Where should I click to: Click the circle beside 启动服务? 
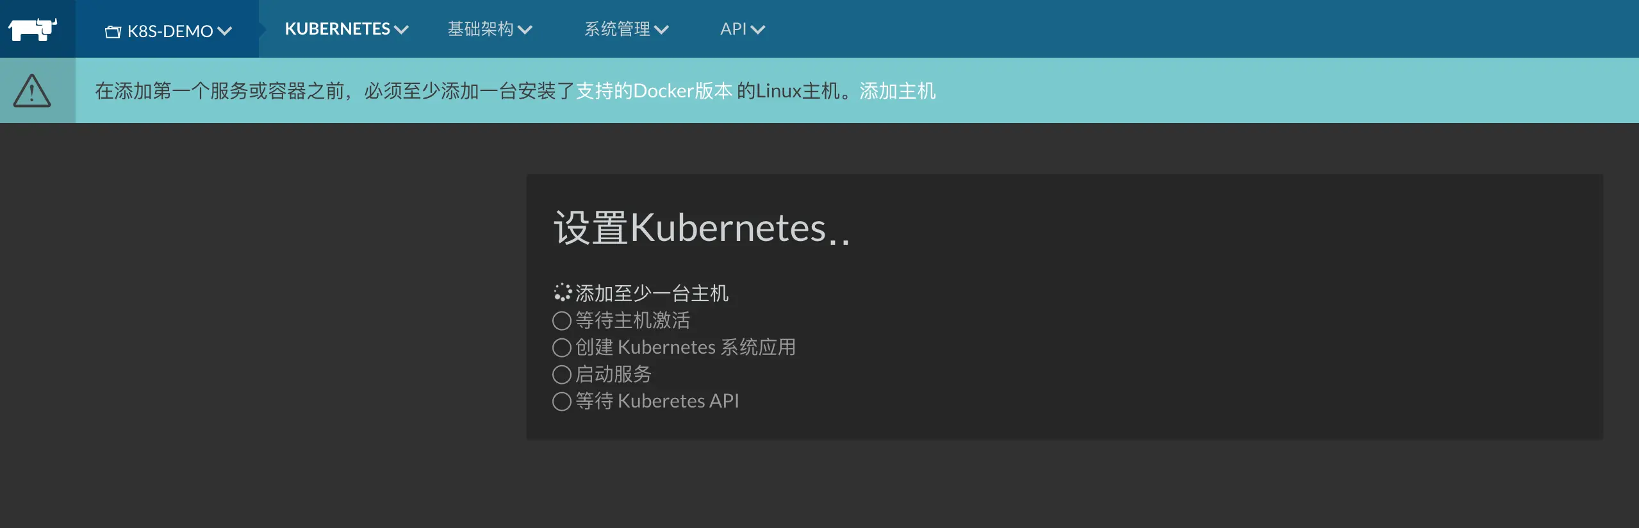tap(562, 374)
